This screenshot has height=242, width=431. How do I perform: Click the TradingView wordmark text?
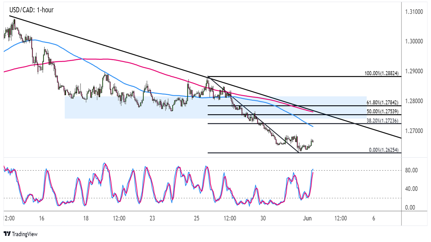click(x=25, y=234)
